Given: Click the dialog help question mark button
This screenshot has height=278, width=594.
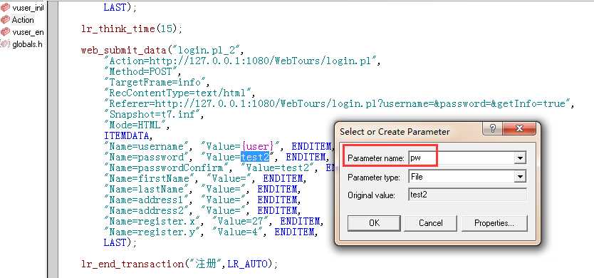Looking at the screenshot, I should 492,129.
